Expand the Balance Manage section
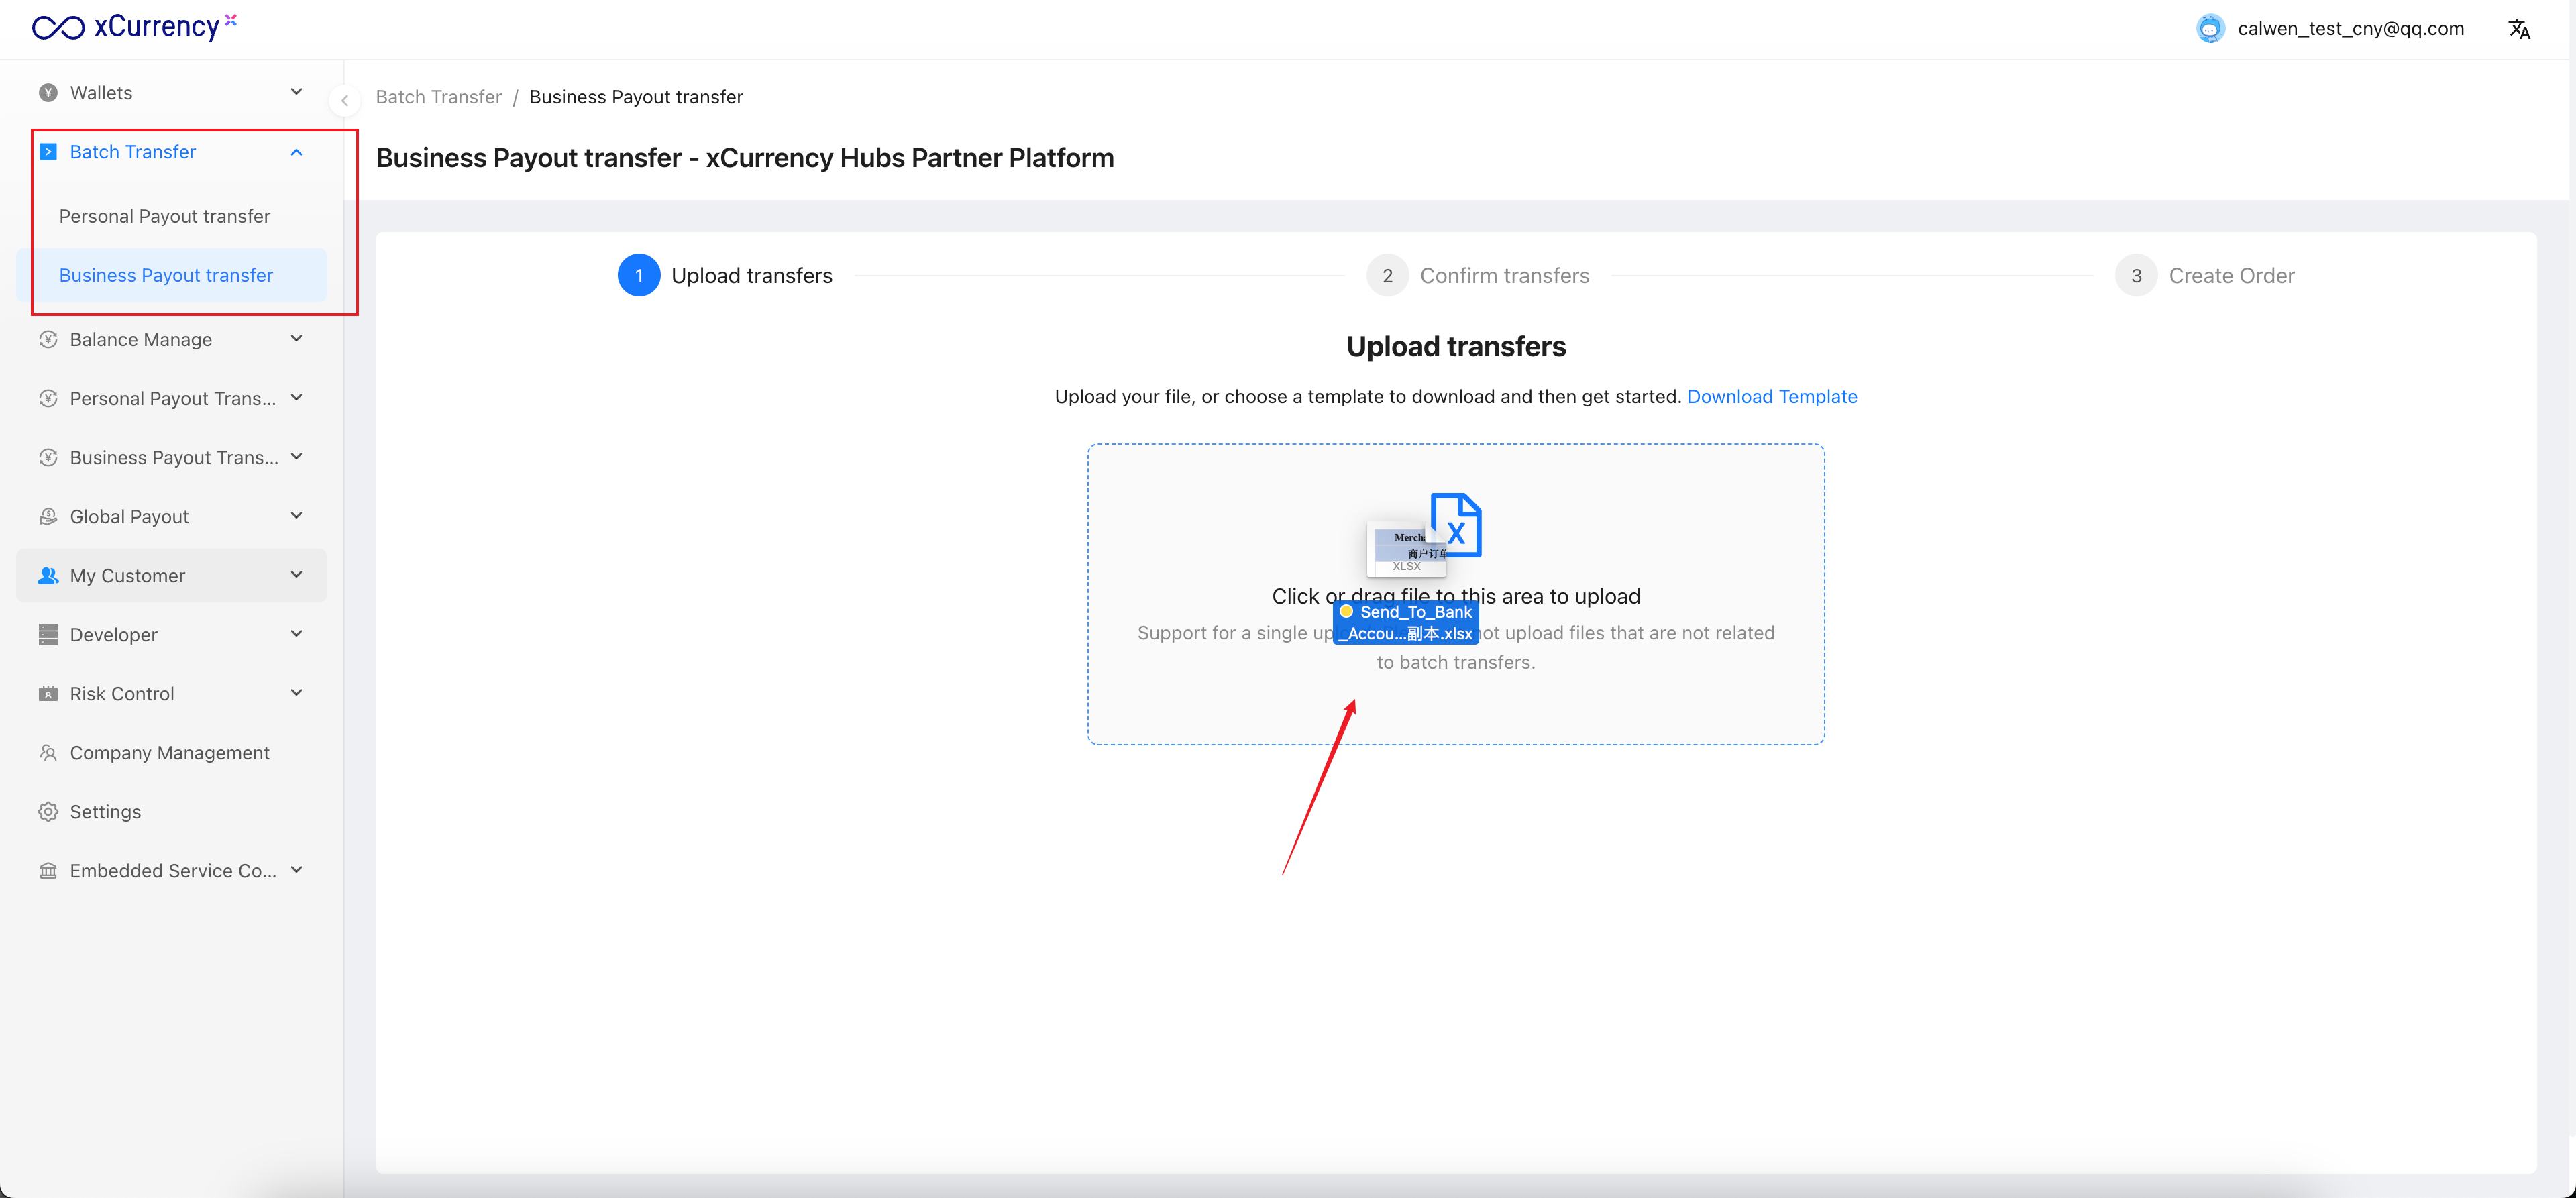Image resolution: width=2576 pixels, height=1198 pixels. (x=296, y=339)
